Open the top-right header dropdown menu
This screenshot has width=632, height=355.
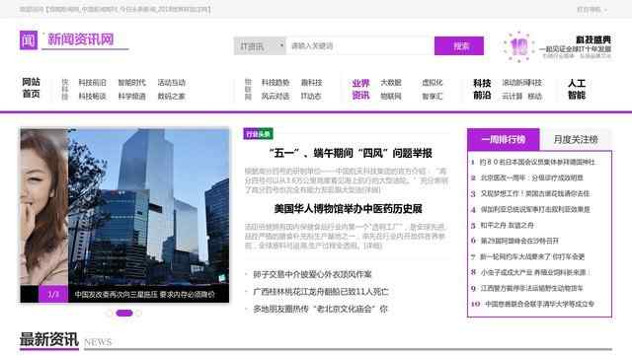point(592,9)
